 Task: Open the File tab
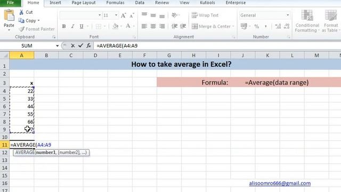tap(11, 3)
